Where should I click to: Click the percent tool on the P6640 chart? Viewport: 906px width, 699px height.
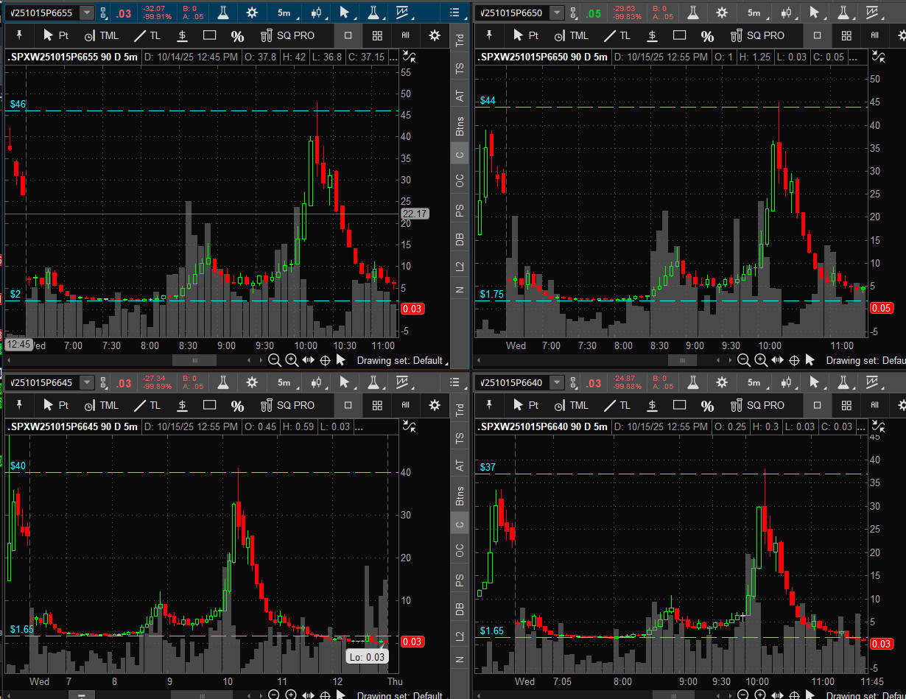(707, 405)
